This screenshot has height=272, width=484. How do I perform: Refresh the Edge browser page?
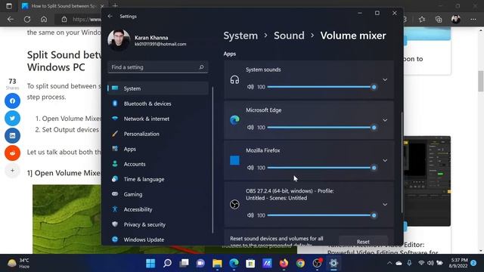tap(27, 20)
